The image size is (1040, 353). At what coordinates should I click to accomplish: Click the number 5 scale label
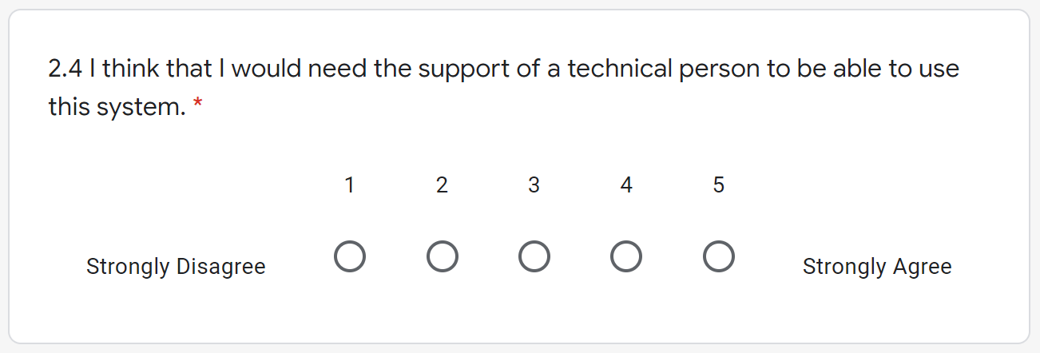click(719, 185)
